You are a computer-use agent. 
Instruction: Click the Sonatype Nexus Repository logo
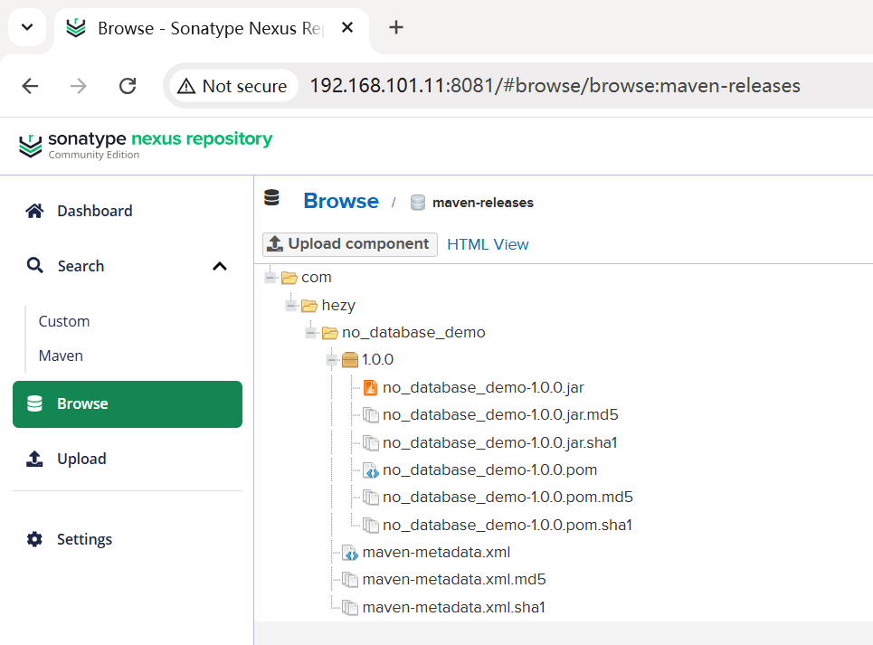(146, 146)
